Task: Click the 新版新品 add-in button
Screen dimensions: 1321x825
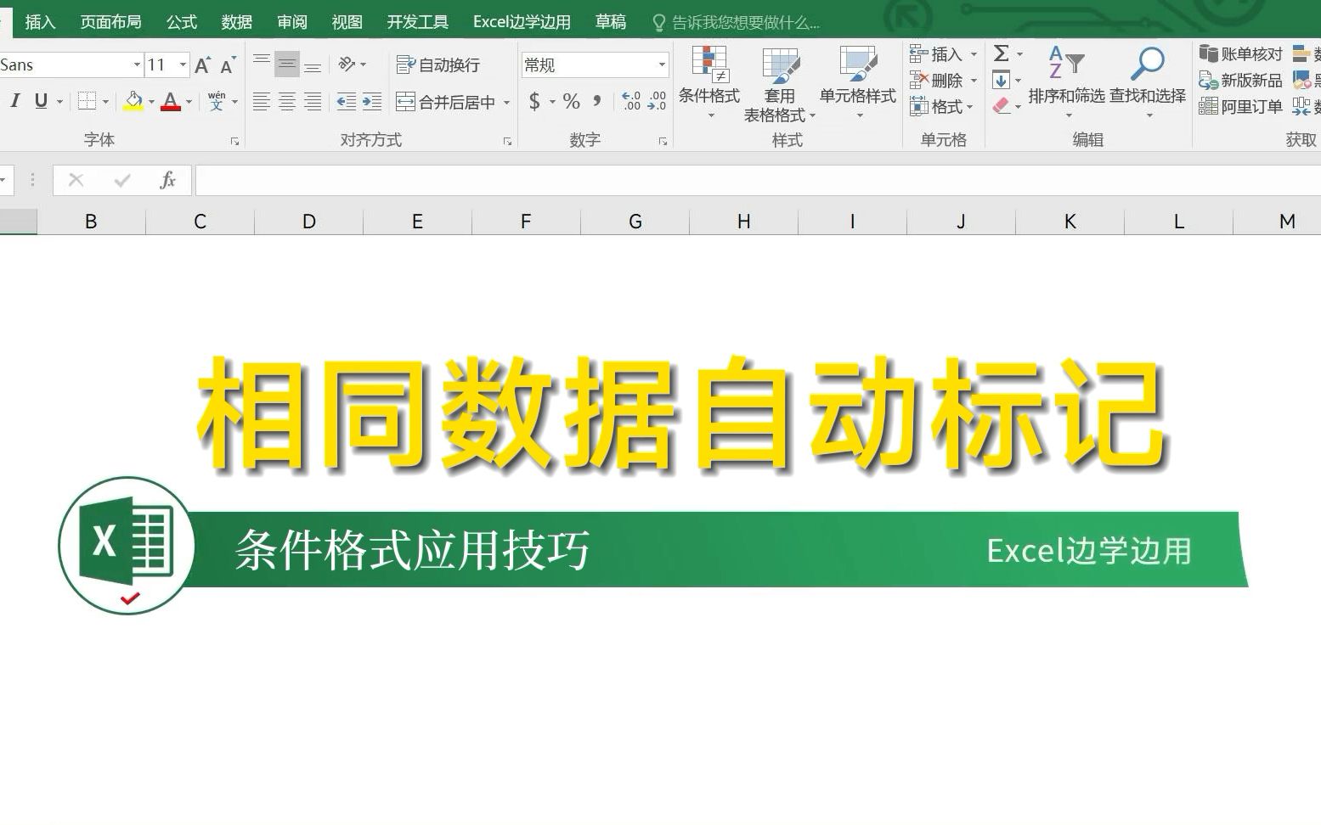Action: point(1240,81)
